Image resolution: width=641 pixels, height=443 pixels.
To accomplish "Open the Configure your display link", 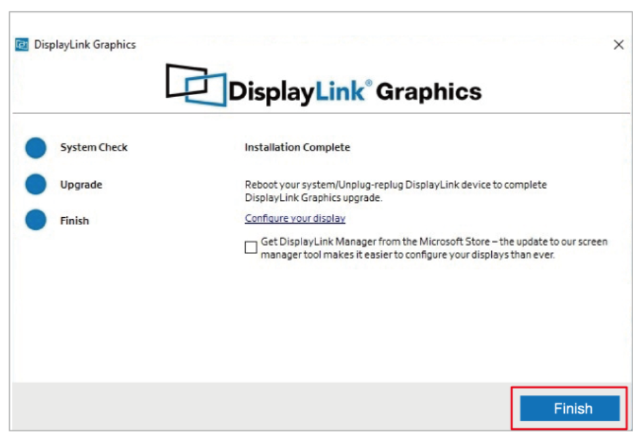I will coord(295,219).
